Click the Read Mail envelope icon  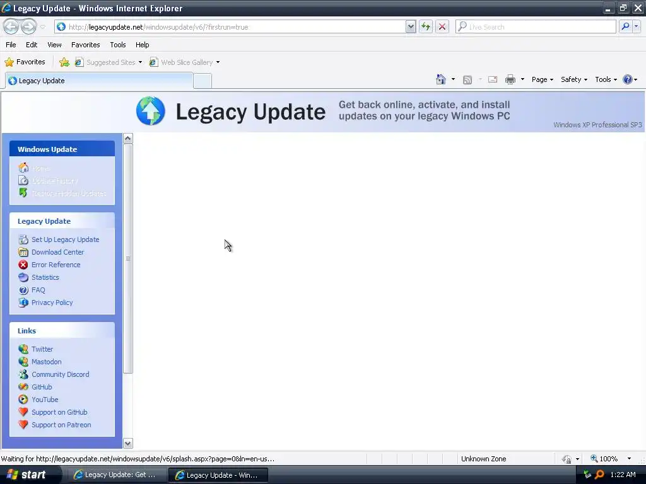(493, 79)
